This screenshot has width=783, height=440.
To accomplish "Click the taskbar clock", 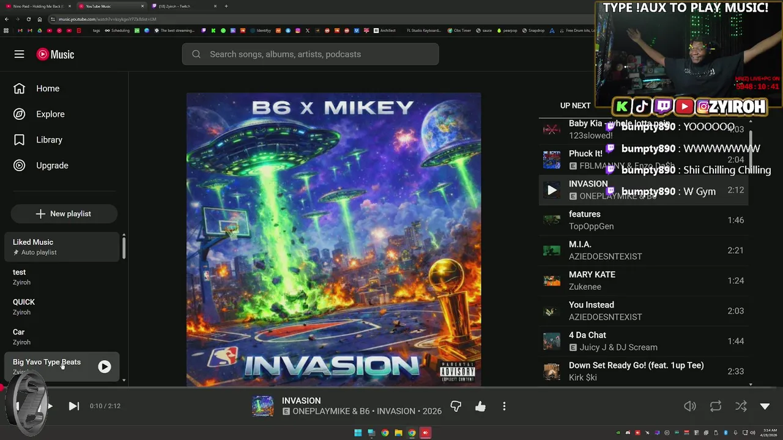I will [x=770, y=433].
